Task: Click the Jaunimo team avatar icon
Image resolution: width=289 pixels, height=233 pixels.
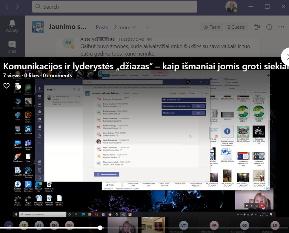Action: pos(38,27)
